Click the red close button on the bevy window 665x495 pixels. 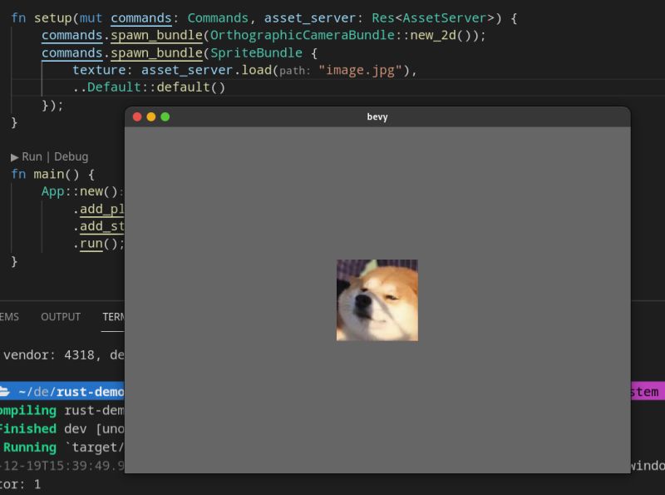[x=136, y=117]
